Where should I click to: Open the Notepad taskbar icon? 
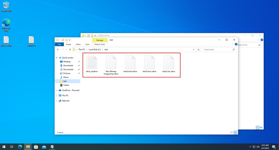click(52, 147)
